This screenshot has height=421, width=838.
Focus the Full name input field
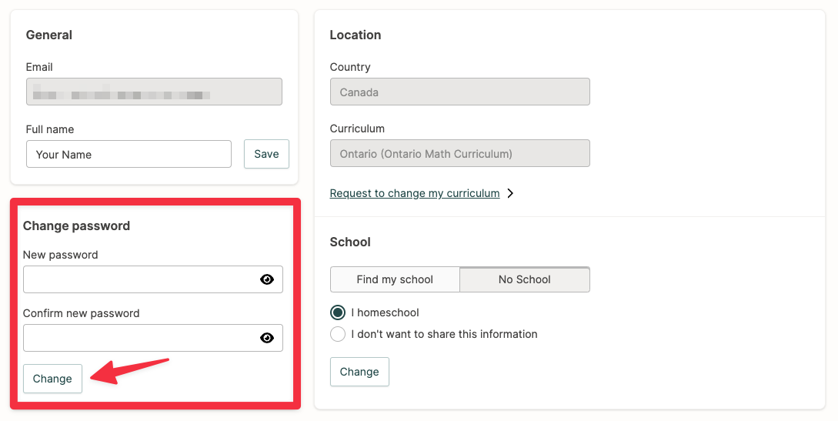point(129,154)
